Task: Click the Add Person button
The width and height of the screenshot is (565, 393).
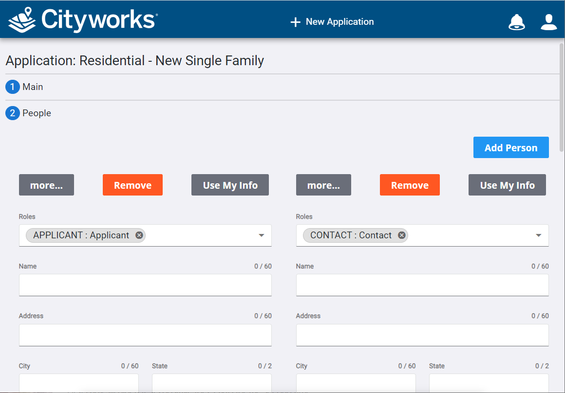Action: (x=511, y=147)
